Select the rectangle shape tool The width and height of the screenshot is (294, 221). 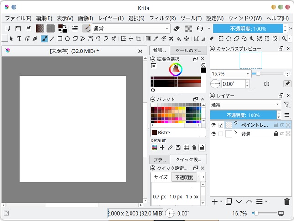[x=59, y=39]
